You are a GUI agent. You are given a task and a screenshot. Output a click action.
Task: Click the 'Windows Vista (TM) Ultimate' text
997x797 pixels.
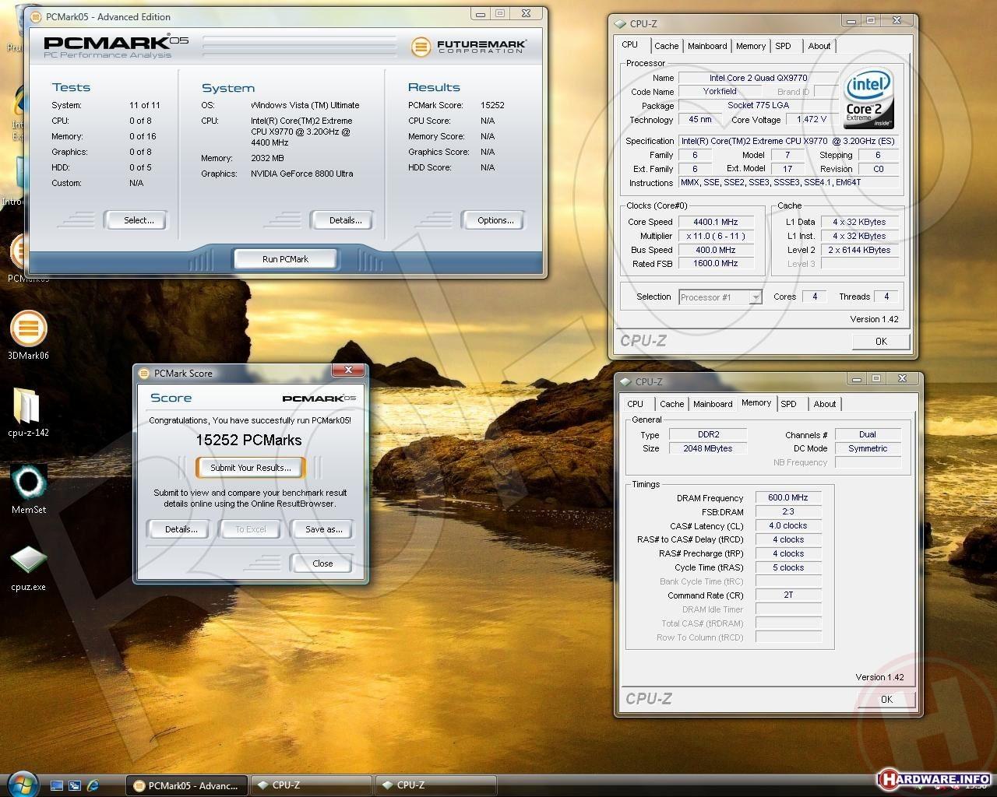point(305,105)
